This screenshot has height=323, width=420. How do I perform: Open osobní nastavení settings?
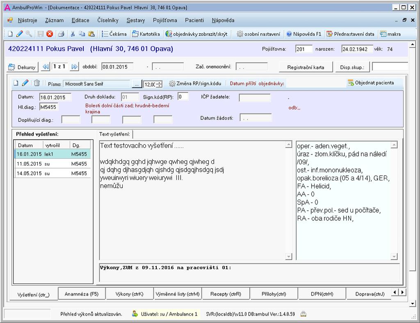259,34
